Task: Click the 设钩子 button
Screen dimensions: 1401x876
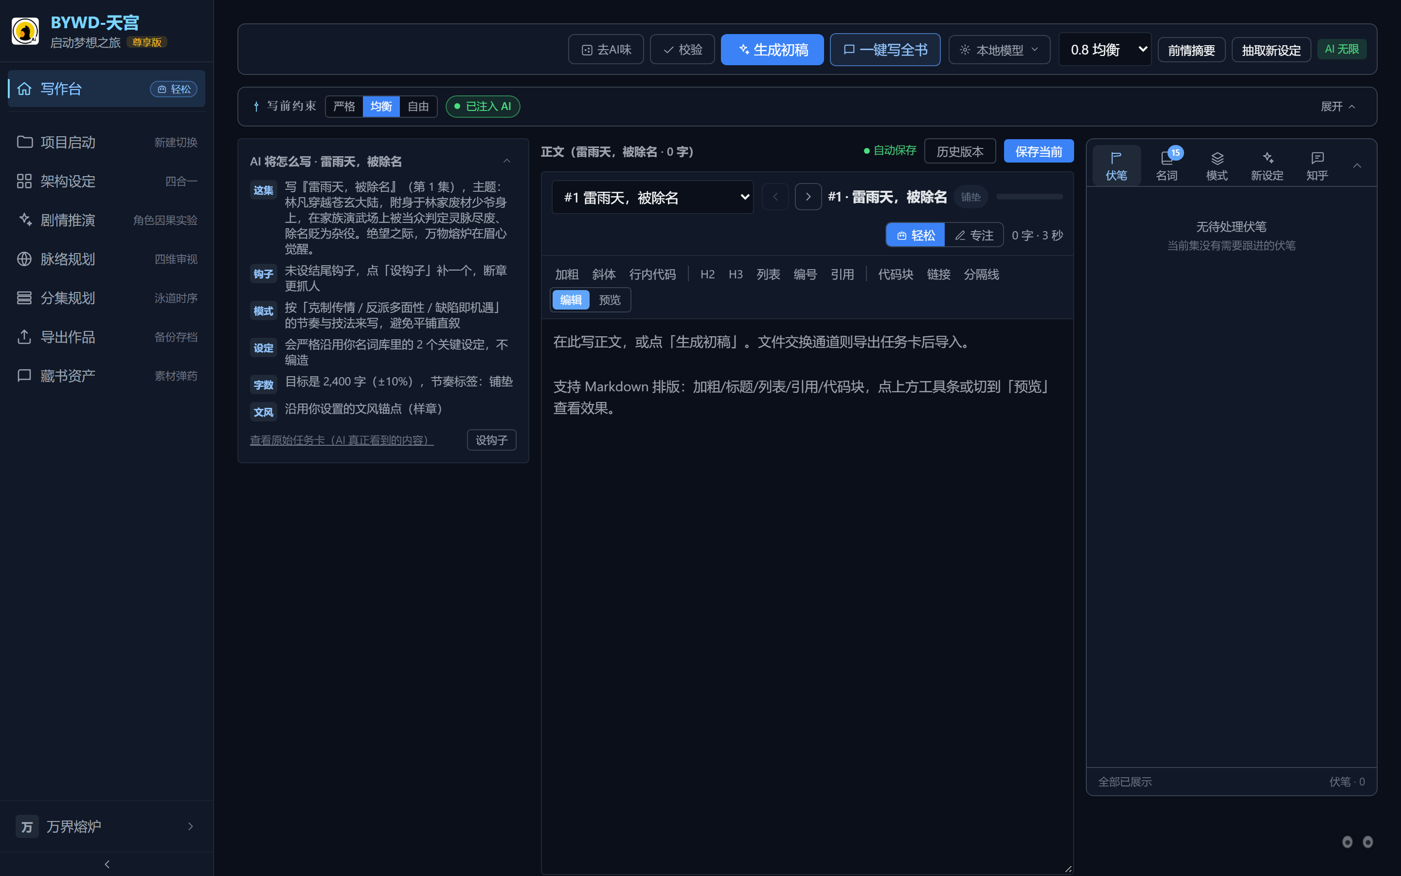Action: coord(491,440)
